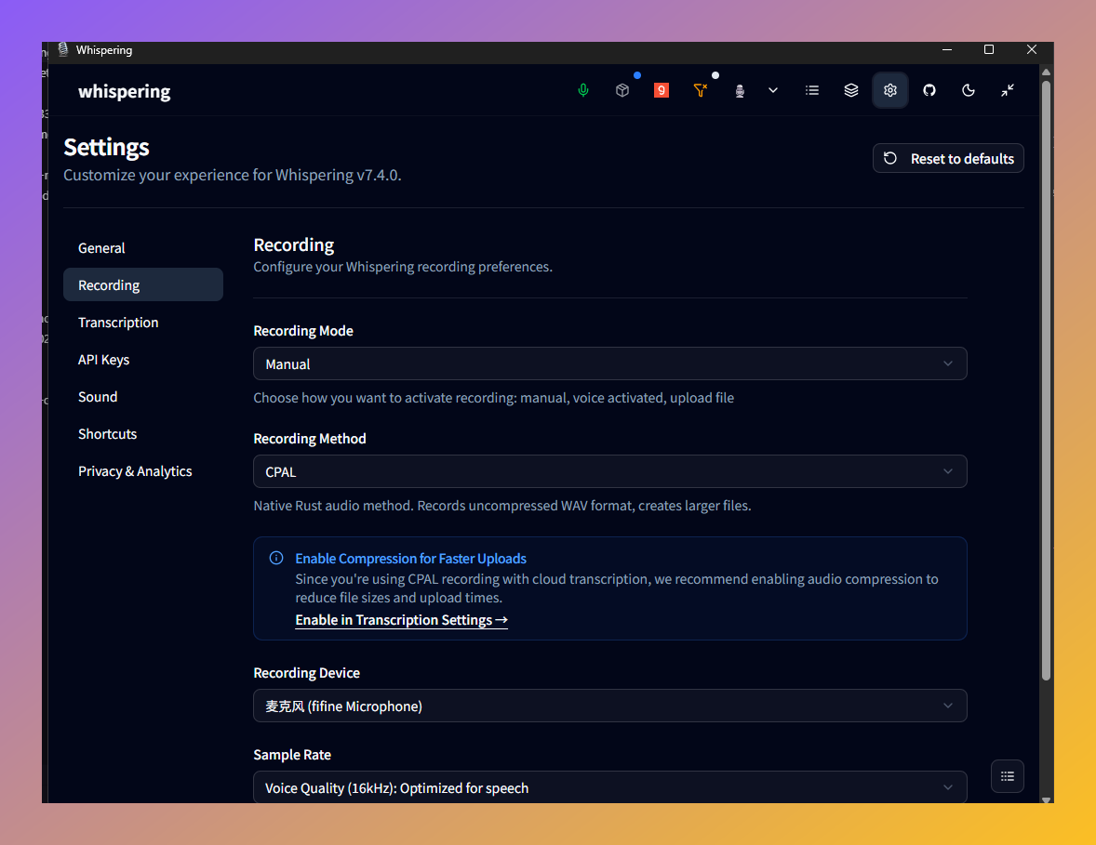Open the recordings list icon in toolbar
1096x845 pixels.
pos(812,90)
